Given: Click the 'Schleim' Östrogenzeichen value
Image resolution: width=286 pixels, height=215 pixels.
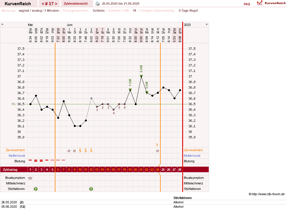Looking at the screenshot, I should point(99,10).
